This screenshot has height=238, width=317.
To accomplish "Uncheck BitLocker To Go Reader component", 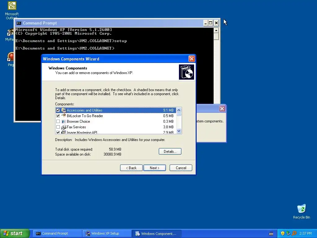I will [58, 116].
